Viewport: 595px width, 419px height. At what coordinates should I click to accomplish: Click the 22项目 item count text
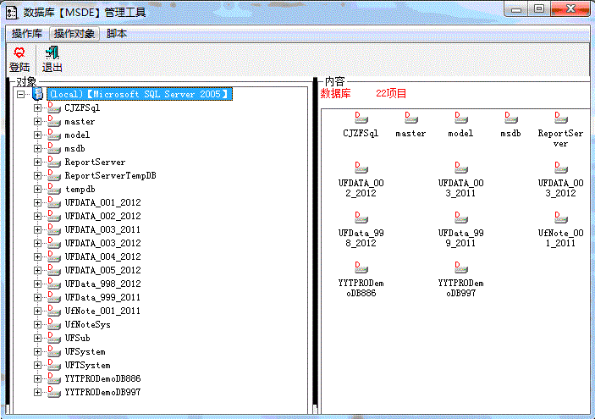click(x=391, y=93)
